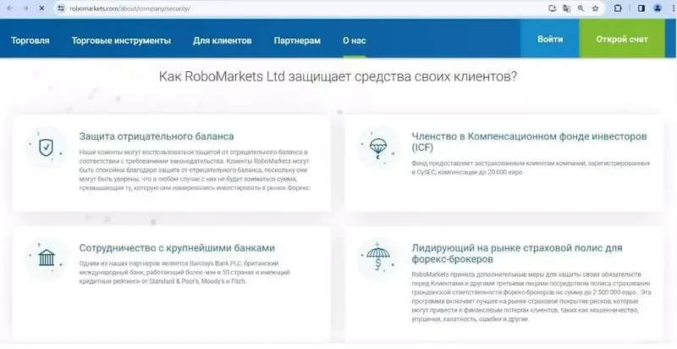
Task: Bookmark this page with the star icon
Action: 596,8
